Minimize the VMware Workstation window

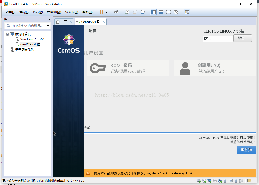(x=228, y=4)
